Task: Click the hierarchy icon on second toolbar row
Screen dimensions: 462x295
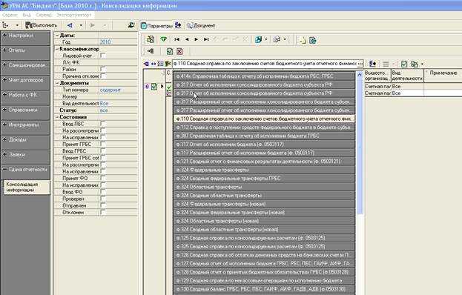Action: coord(151,51)
